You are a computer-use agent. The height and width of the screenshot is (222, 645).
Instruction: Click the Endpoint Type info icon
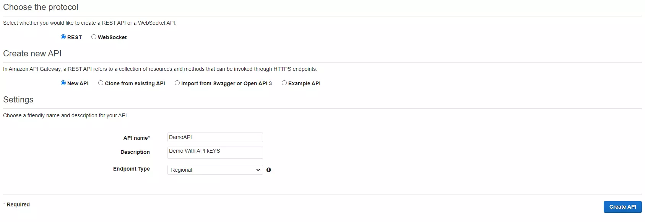coord(269,170)
